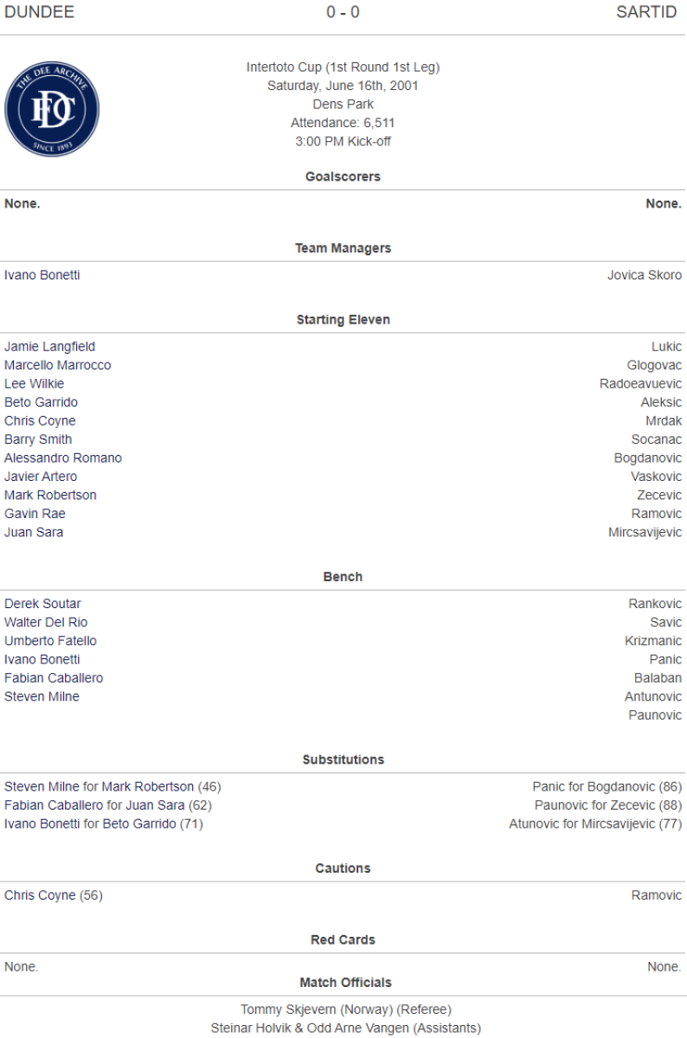Viewport: 687px width, 1038px height.
Task: Click Beto Garrido in the starting eleven
Action: coord(41,402)
